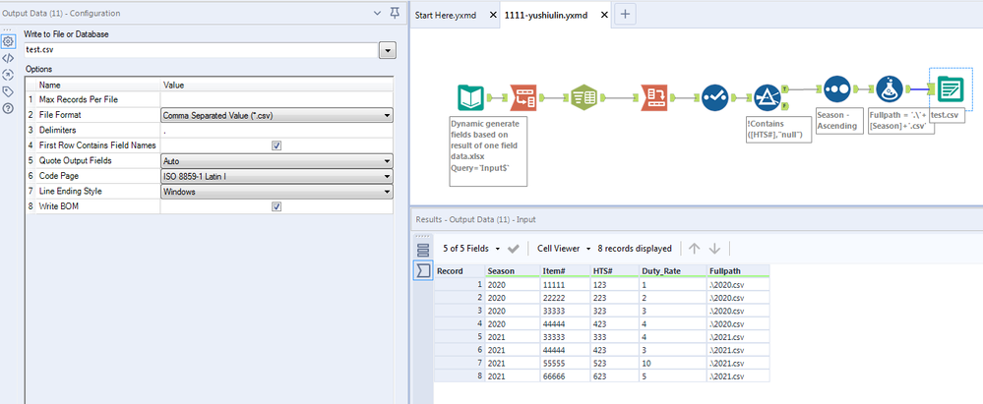Apply field selection checkmark in results
The height and width of the screenshot is (404, 983).
pyautogui.click(x=514, y=249)
